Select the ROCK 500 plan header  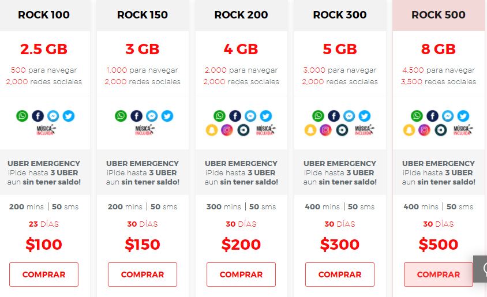tap(439, 15)
